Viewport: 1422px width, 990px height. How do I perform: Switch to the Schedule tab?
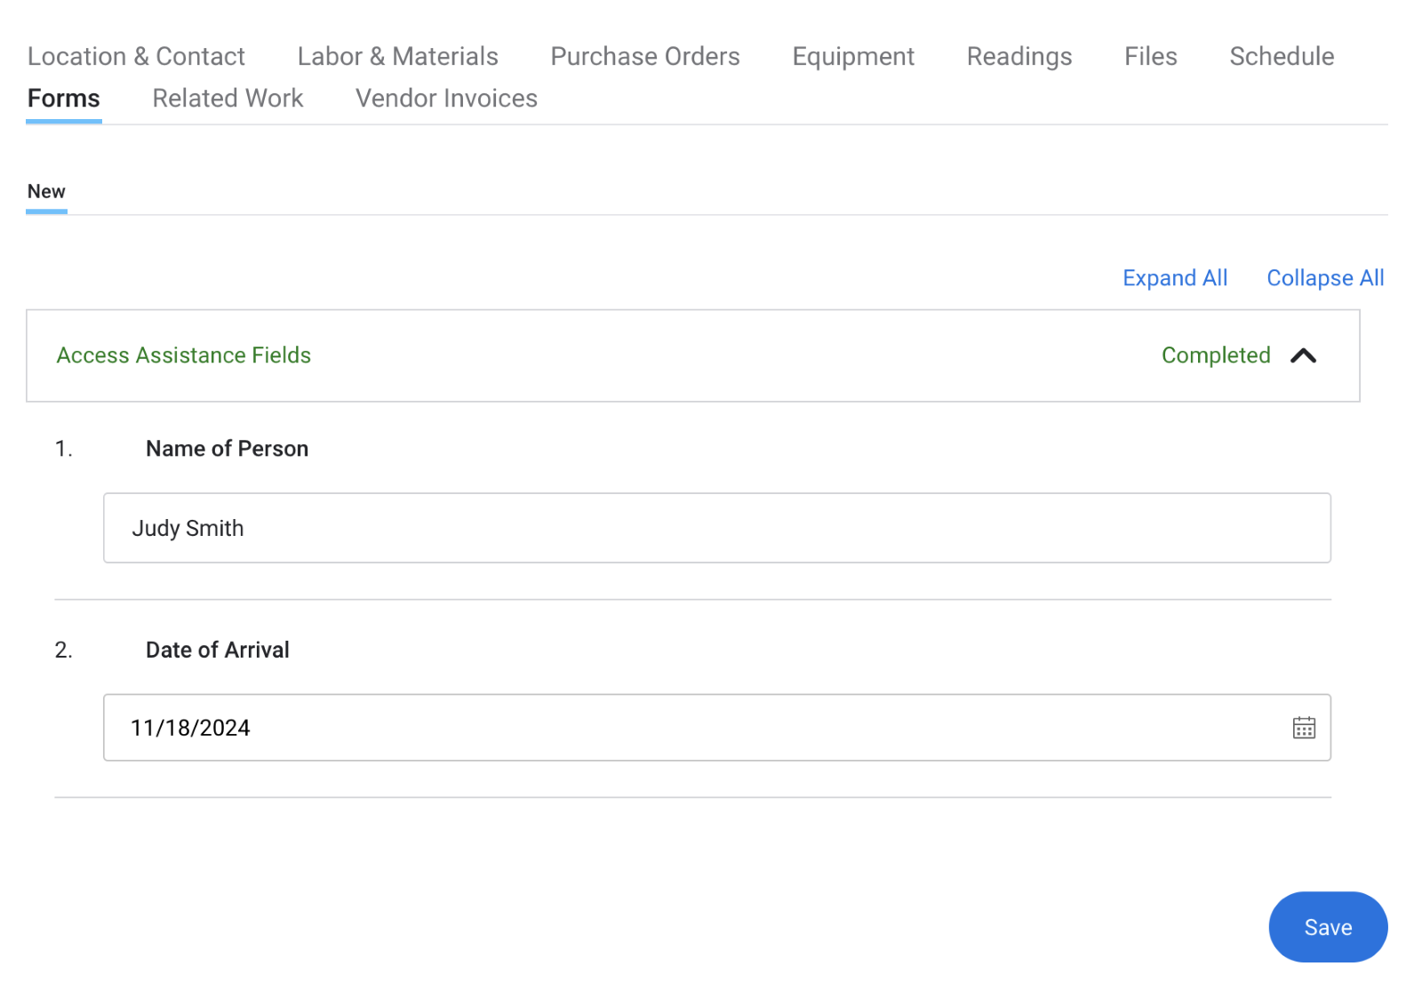click(1281, 56)
